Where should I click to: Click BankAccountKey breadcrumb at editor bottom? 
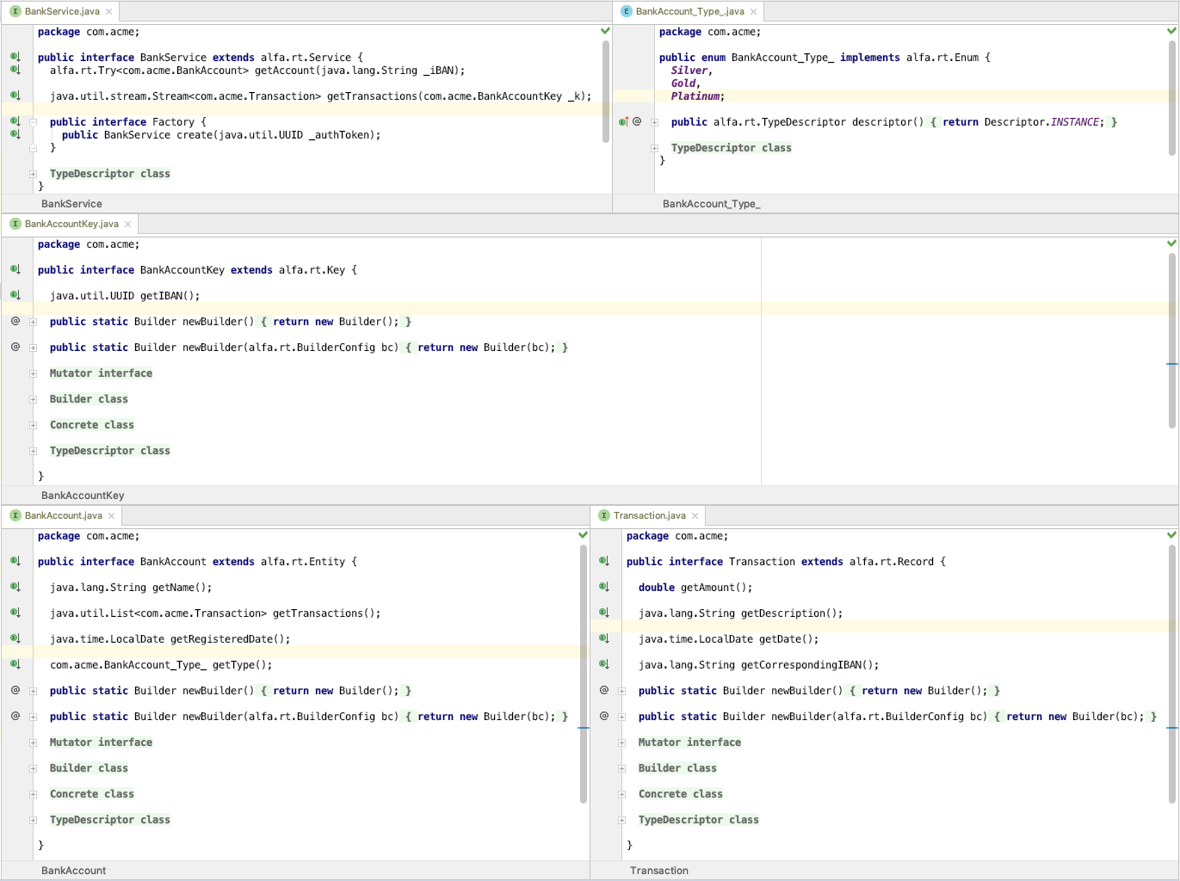[83, 496]
